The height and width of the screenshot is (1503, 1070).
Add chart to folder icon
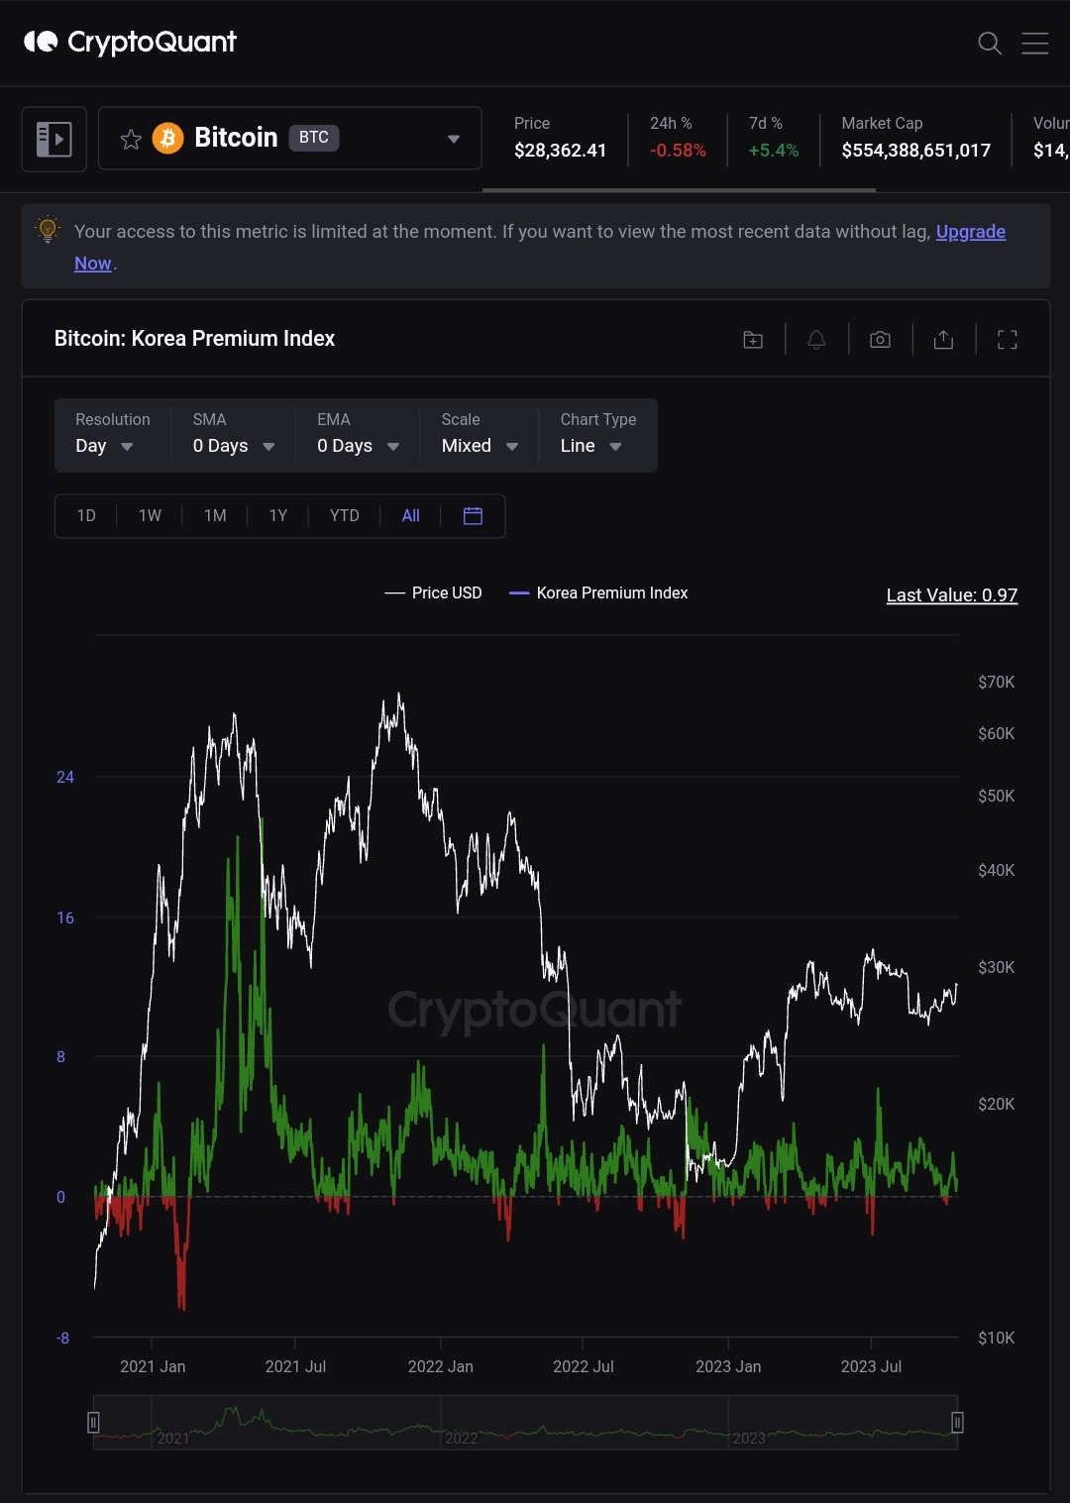753,340
